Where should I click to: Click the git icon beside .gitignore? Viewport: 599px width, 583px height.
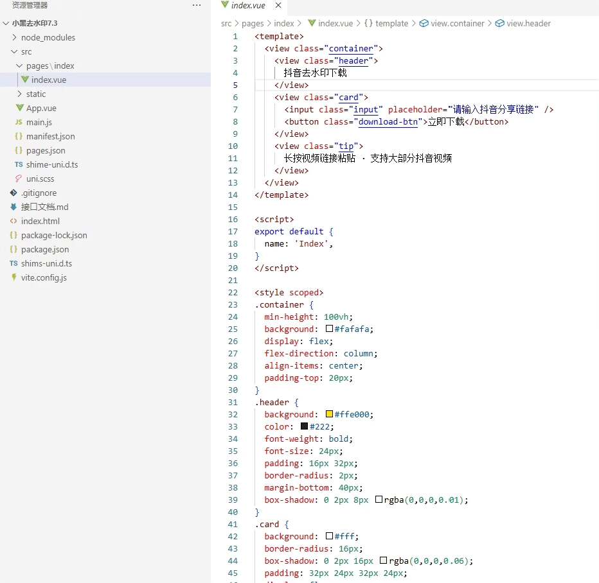[x=13, y=193]
